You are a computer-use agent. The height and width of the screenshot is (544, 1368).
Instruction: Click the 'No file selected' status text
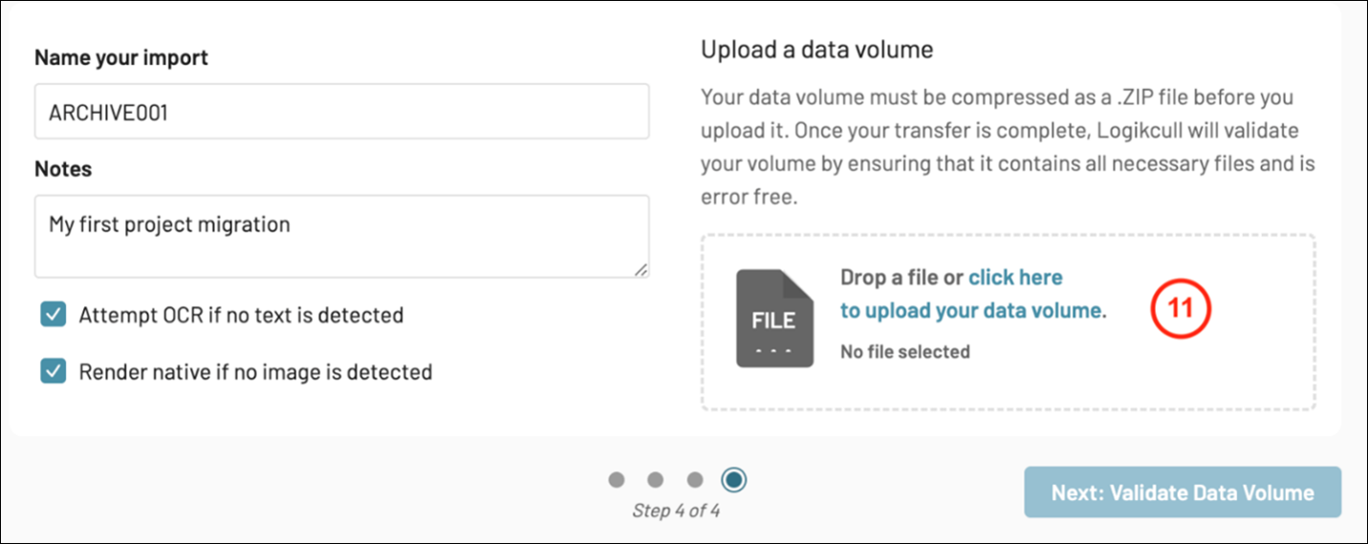904,352
